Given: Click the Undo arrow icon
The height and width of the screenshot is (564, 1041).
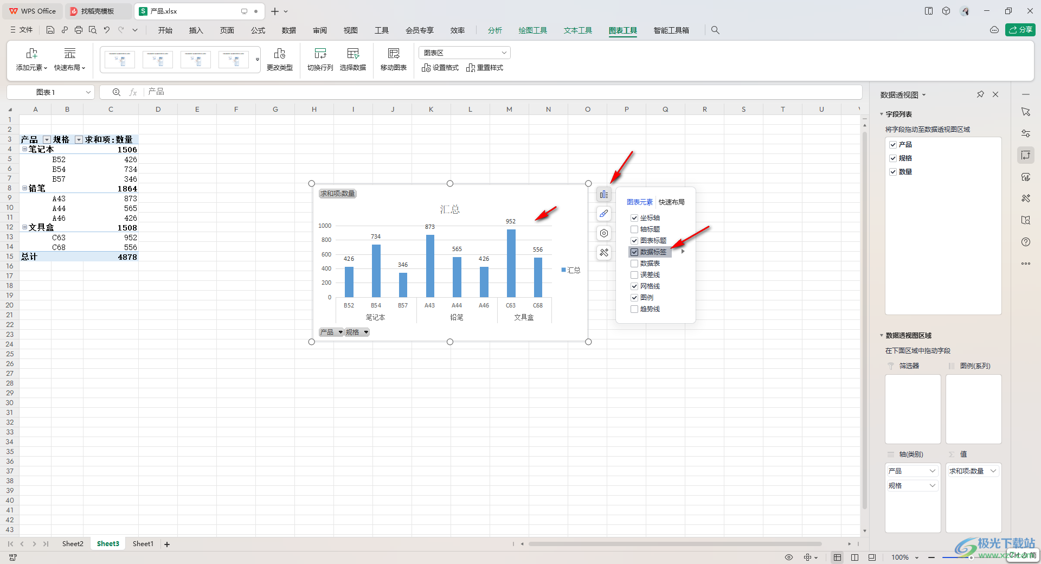Looking at the screenshot, I should pos(107,30).
